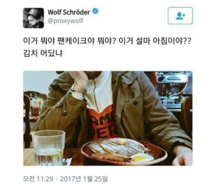220x184 pixels.
Task: Click the sriracha bottle in the photo background
Action: coord(36,105)
